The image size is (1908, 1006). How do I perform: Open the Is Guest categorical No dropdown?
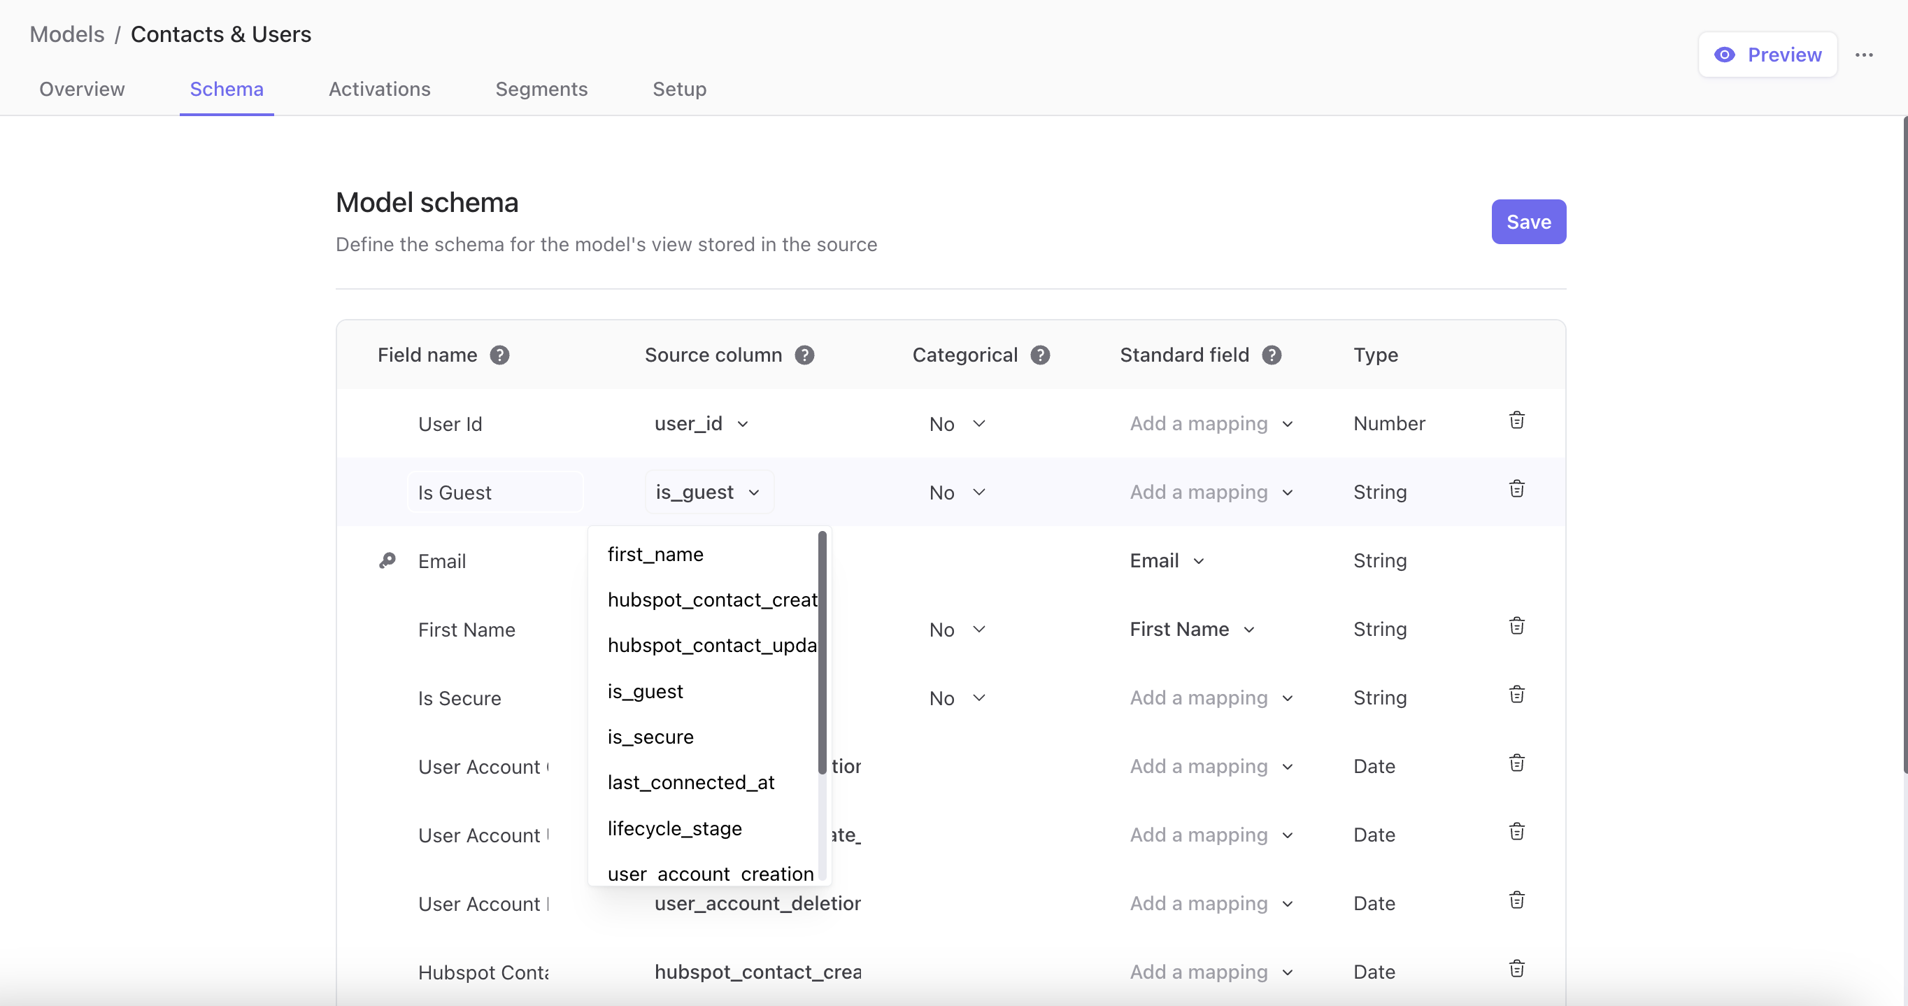[957, 493]
